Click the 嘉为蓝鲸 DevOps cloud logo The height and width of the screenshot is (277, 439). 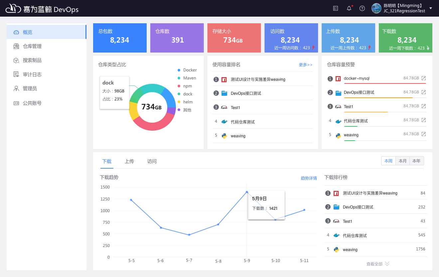[x=13, y=9]
